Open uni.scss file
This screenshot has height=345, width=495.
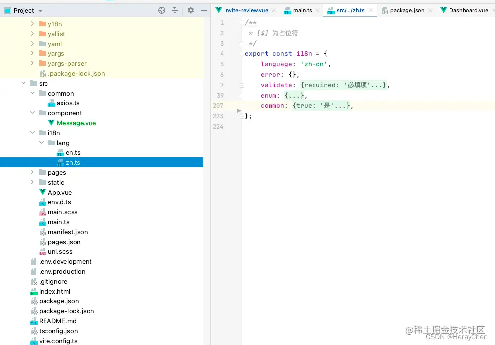click(x=60, y=252)
